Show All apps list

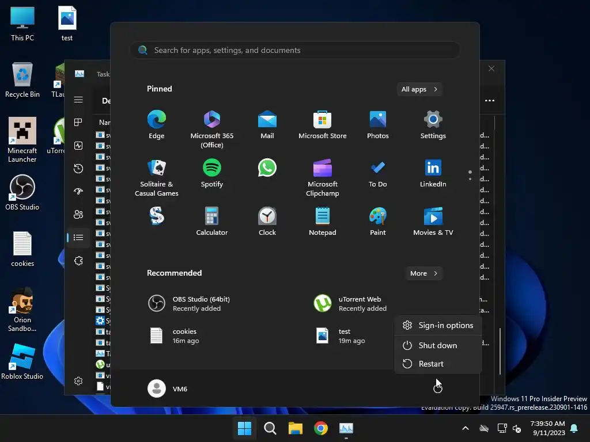419,89
